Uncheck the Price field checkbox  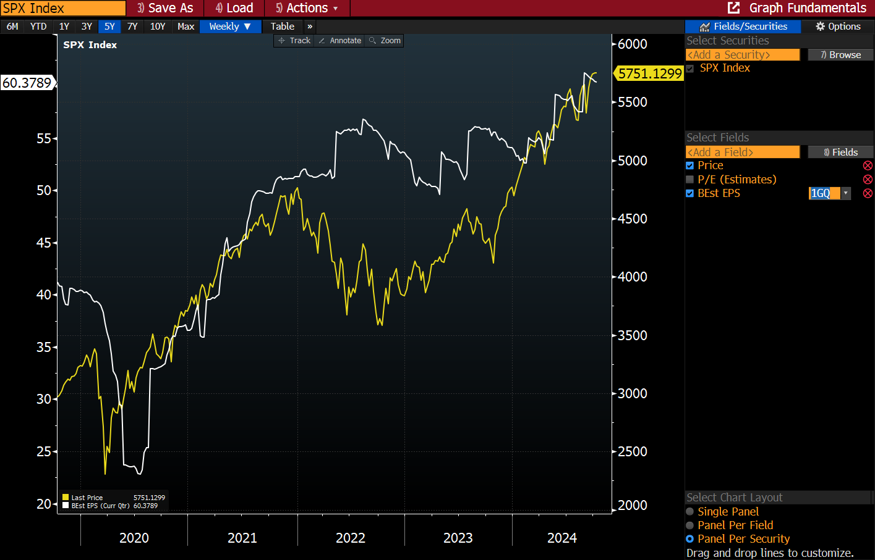click(689, 165)
